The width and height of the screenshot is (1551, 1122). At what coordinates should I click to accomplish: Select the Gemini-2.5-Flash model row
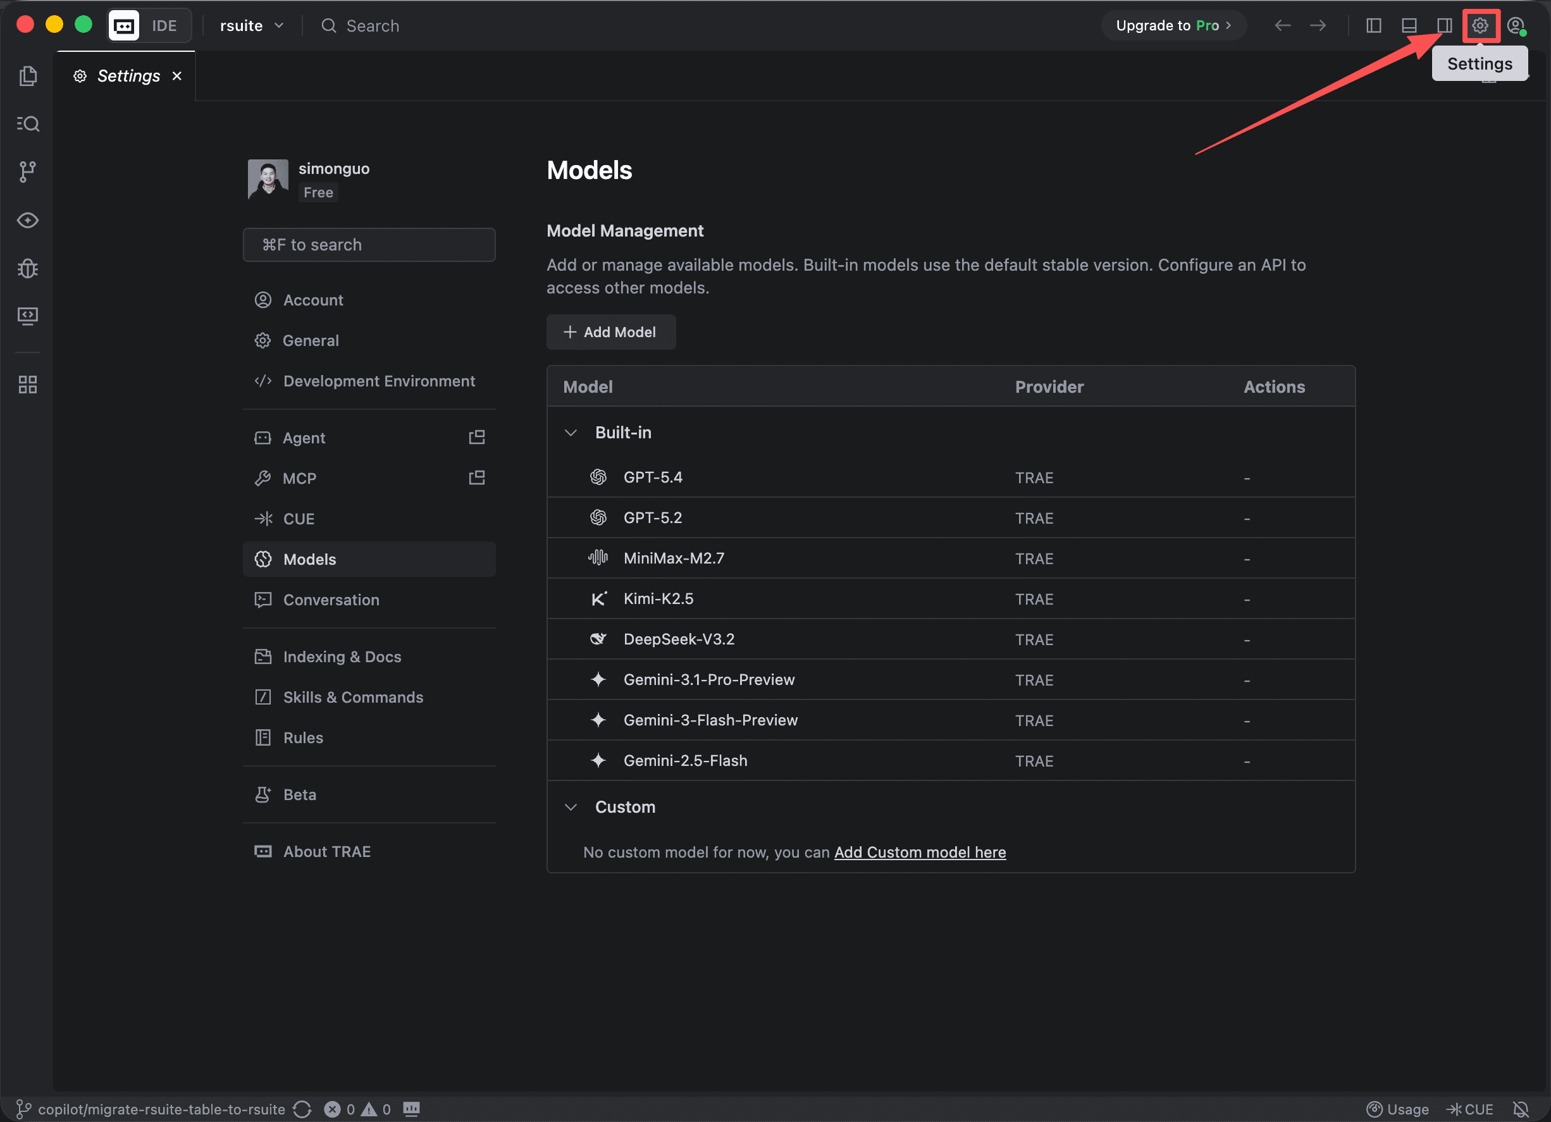[x=951, y=760]
